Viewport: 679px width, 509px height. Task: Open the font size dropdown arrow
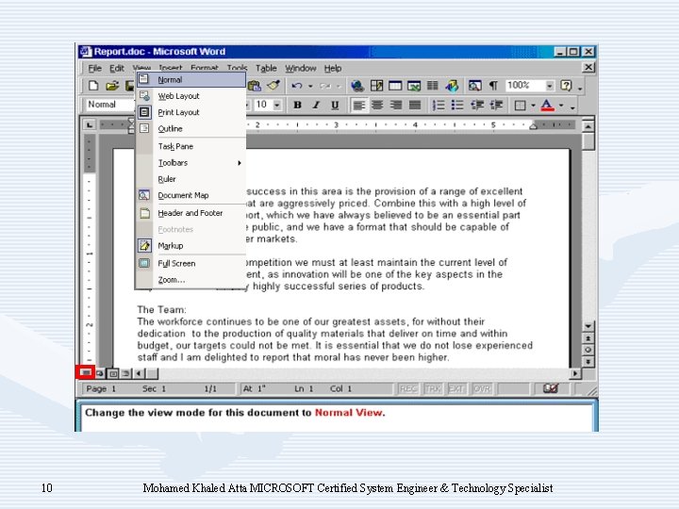[x=277, y=106]
